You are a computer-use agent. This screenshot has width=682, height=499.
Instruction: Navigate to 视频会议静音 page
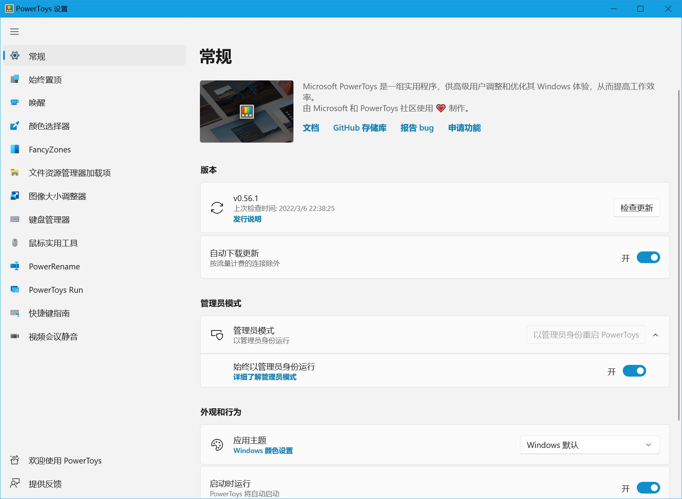(94, 337)
